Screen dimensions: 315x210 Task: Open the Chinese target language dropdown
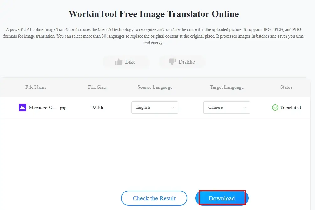pyautogui.click(x=227, y=108)
